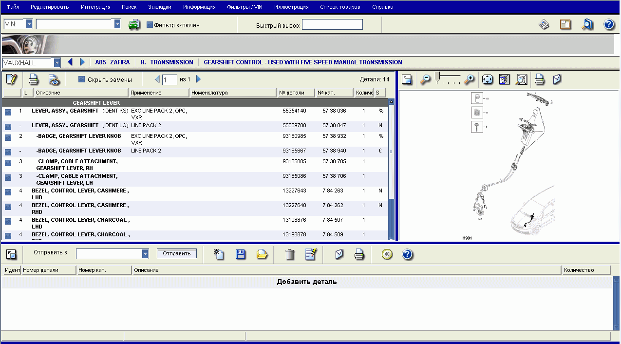Open the VAUXHALL make dropdown
Image resolution: width=621 pixels, height=344 pixels.
coord(57,63)
